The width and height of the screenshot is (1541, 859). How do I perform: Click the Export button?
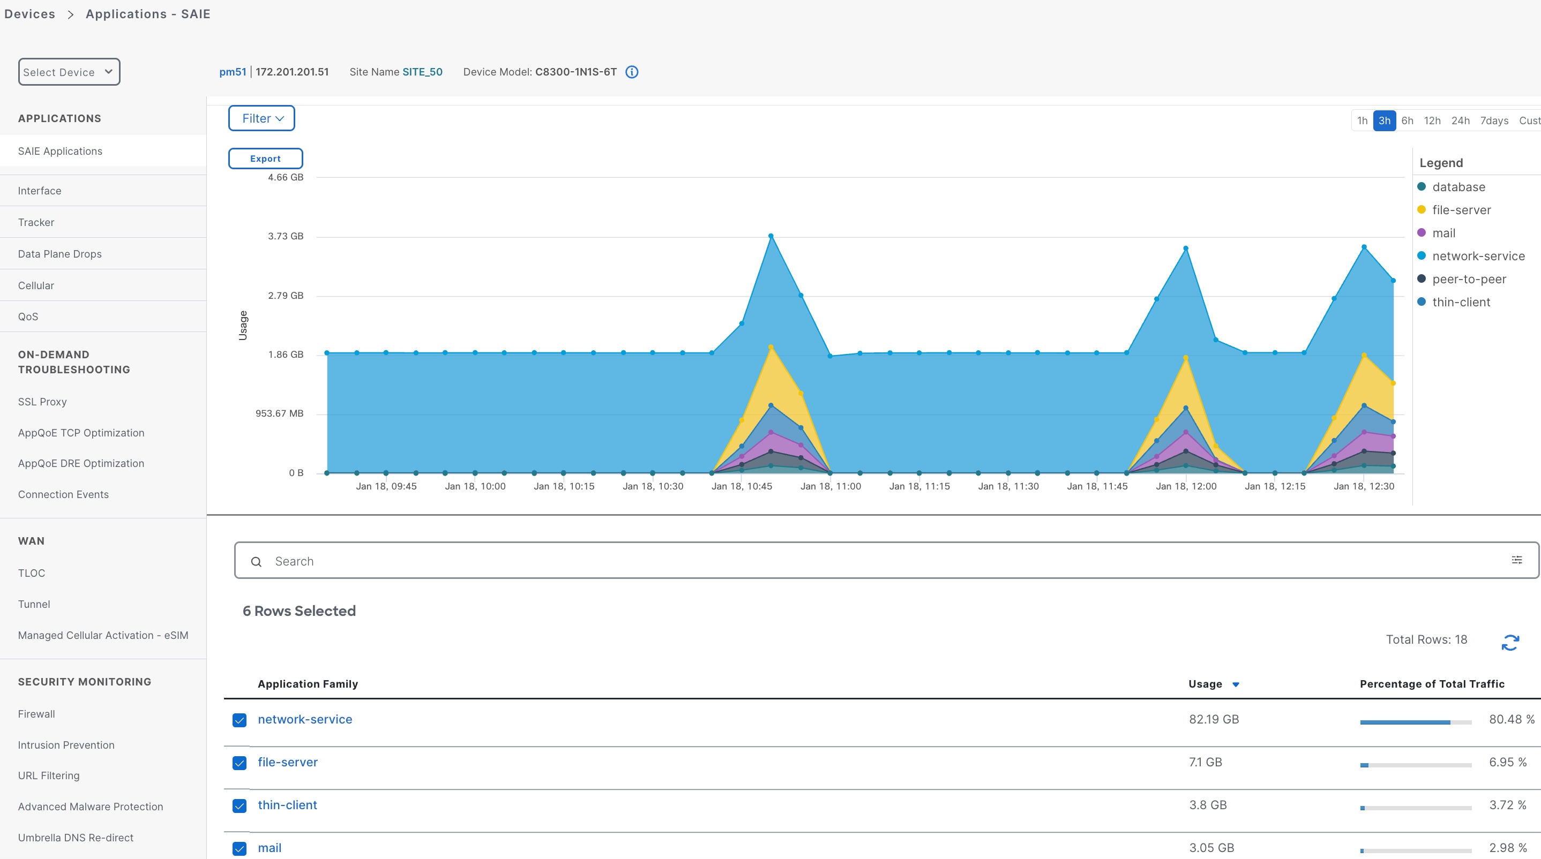click(x=265, y=159)
